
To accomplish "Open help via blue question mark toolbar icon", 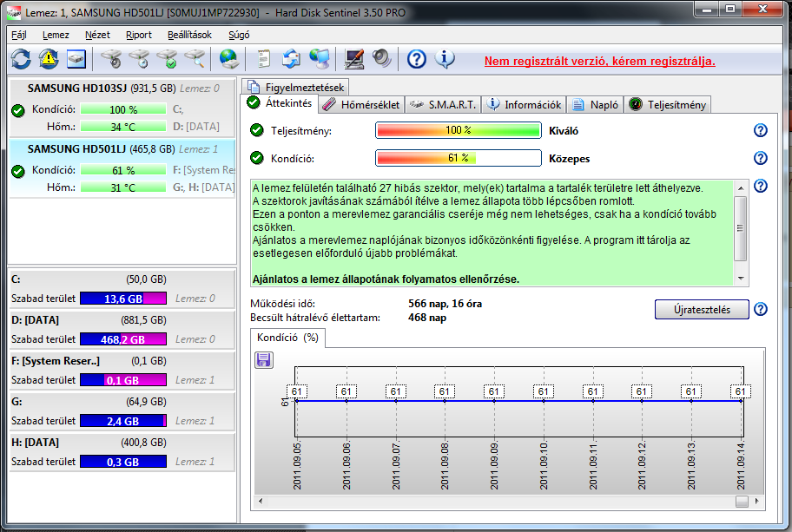I will pos(417,59).
